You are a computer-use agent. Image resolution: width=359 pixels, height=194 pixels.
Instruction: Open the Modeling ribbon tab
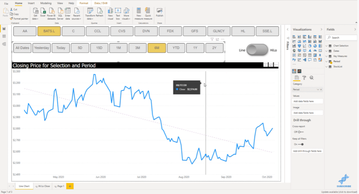coord(46,3)
